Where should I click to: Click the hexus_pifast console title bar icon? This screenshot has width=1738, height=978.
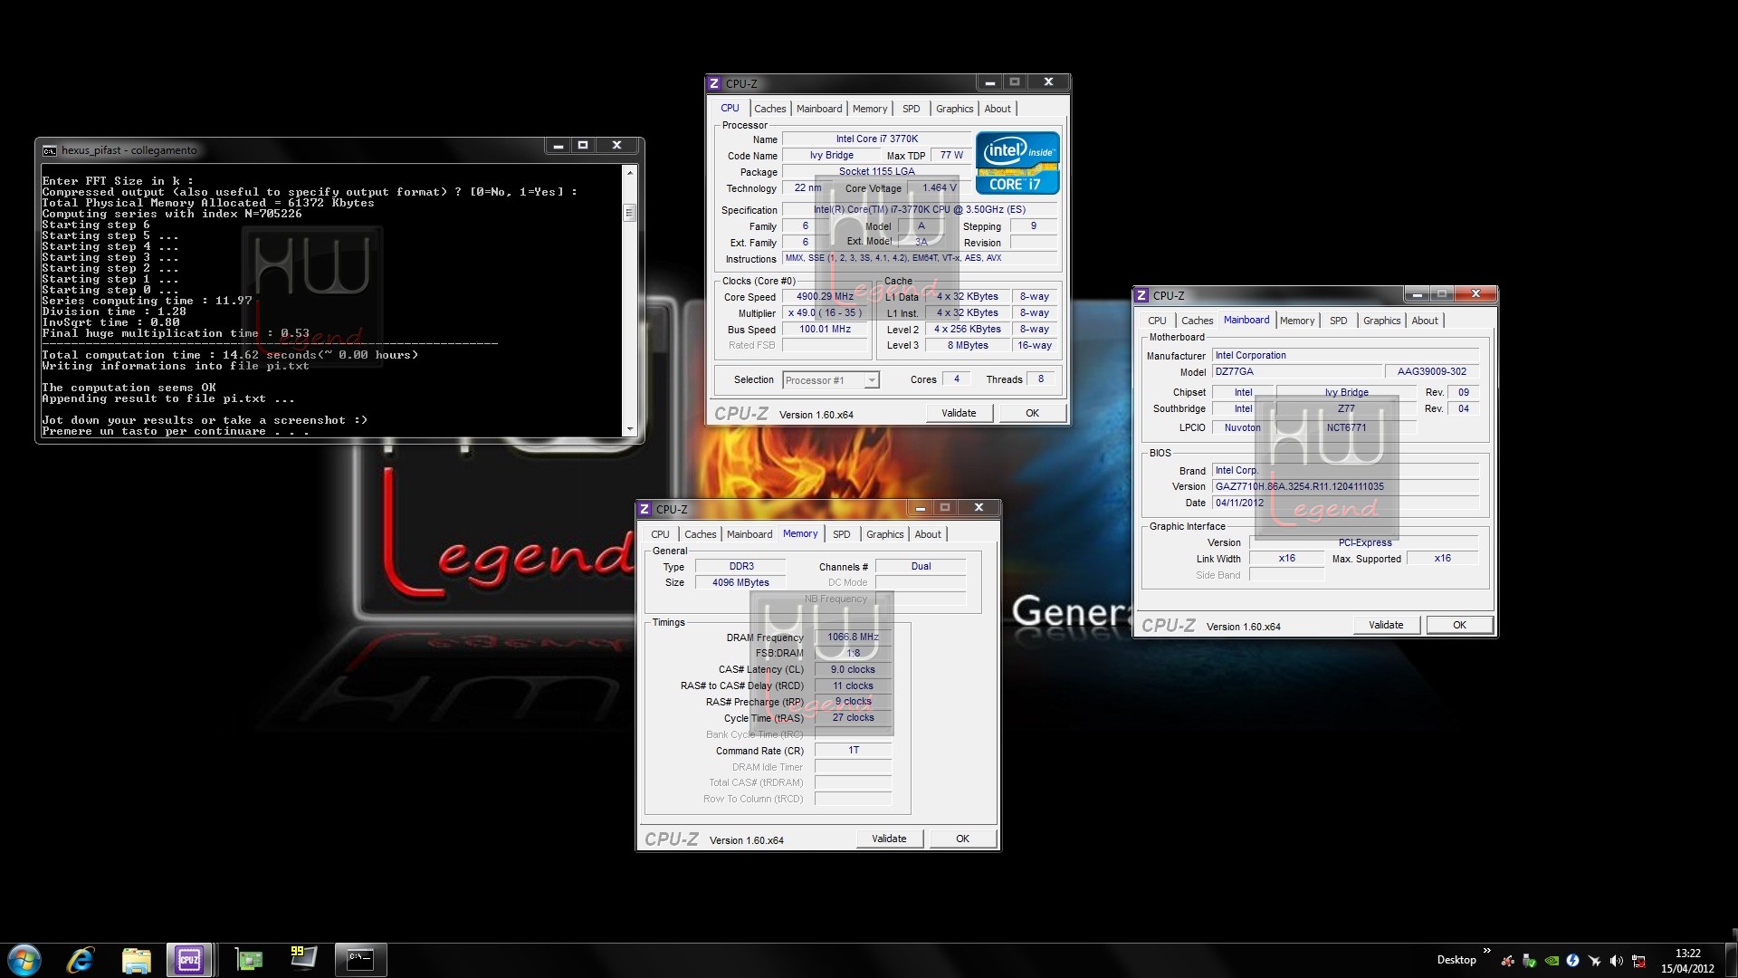pos(50,150)
